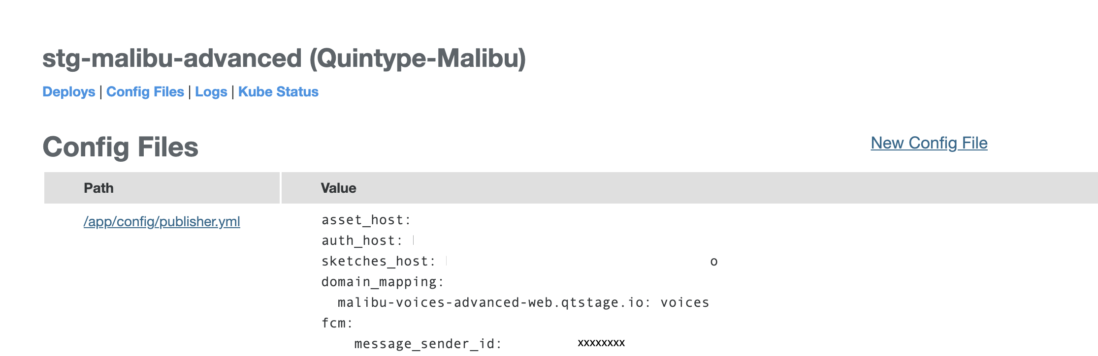Click the stg-malibu-advanced page title
Screen dimensions: 1098x356
click(284, 58)
